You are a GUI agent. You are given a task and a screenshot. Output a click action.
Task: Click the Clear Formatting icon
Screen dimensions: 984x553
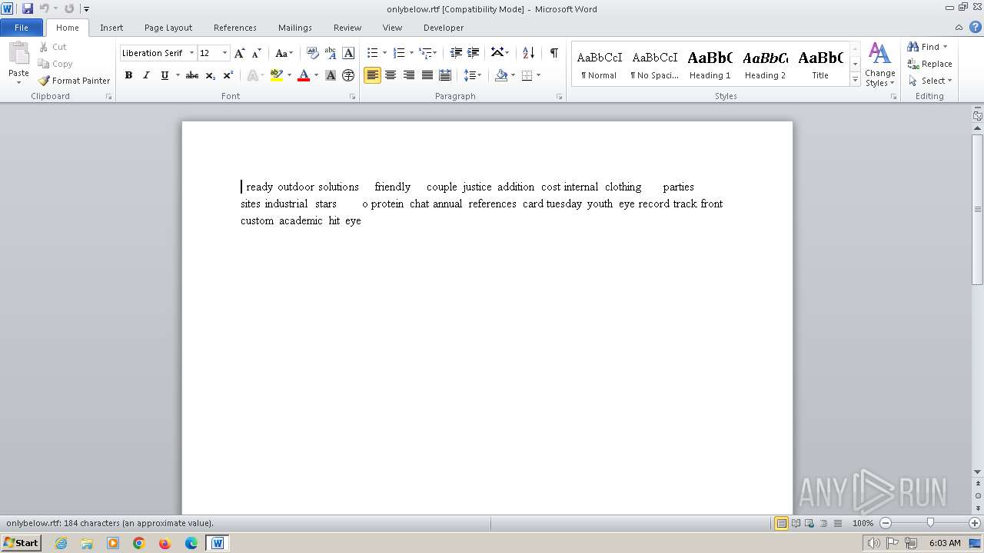pyautogui.click(x=312, y=53)
